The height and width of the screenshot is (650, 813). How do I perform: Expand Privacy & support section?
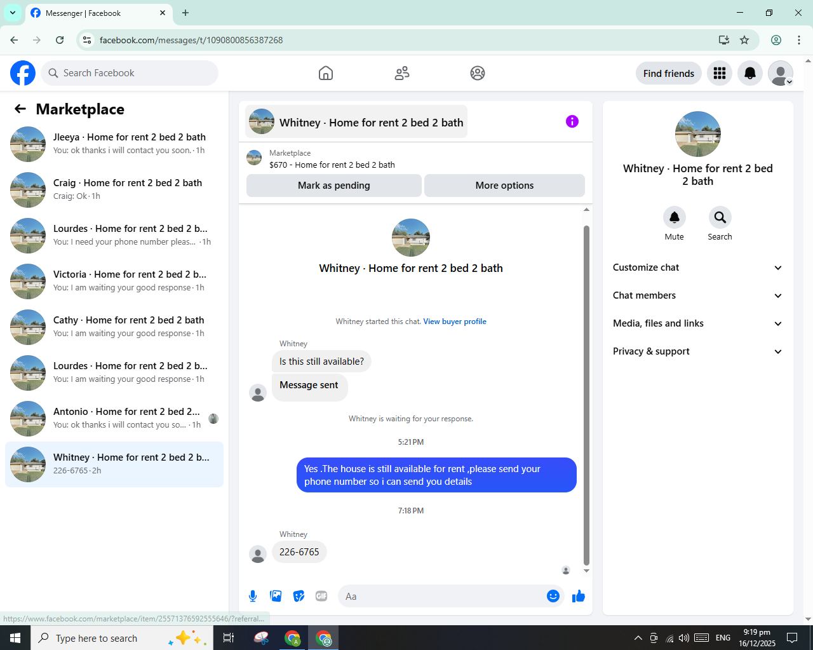697,351
